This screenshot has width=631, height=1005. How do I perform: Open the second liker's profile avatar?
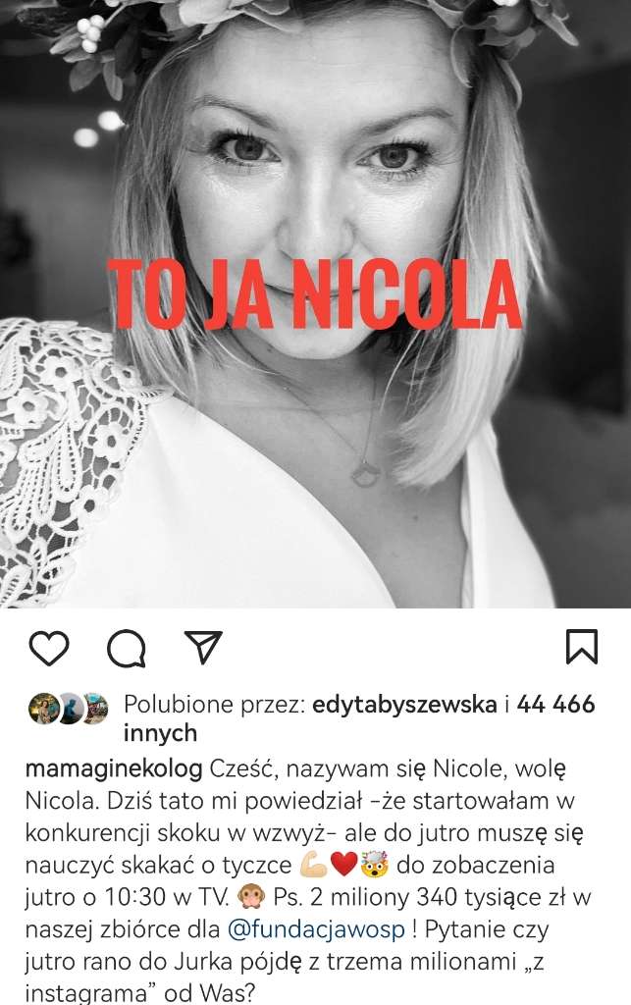(70, 709)
